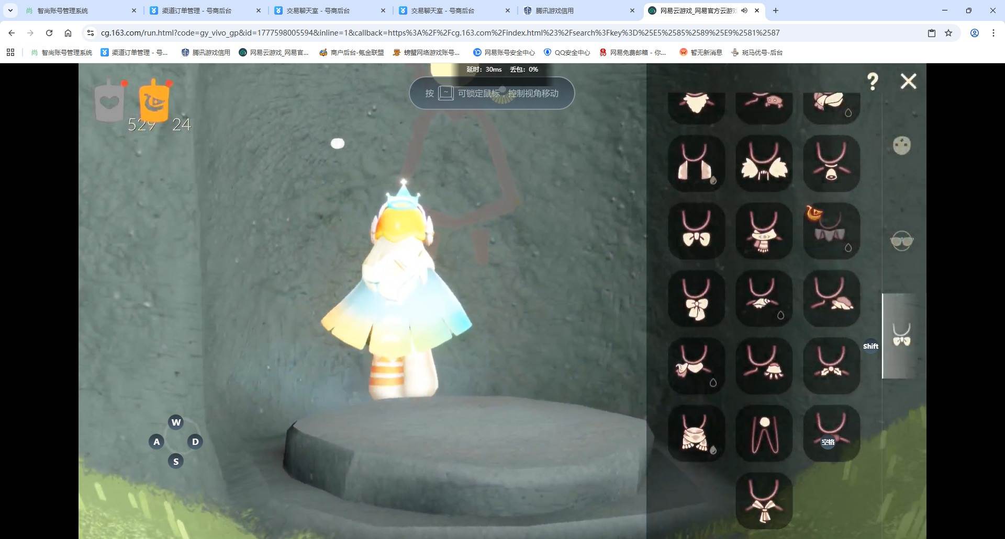Open the 商户后台-氪金联盟 bookmark
This screenshot has height=539, width=1005.
coord(351,52)
